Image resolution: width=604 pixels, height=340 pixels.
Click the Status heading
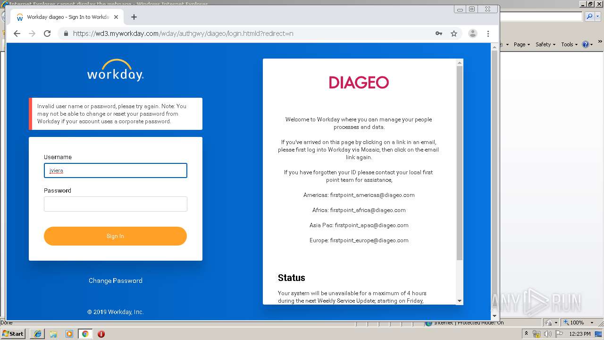(292, 278)
